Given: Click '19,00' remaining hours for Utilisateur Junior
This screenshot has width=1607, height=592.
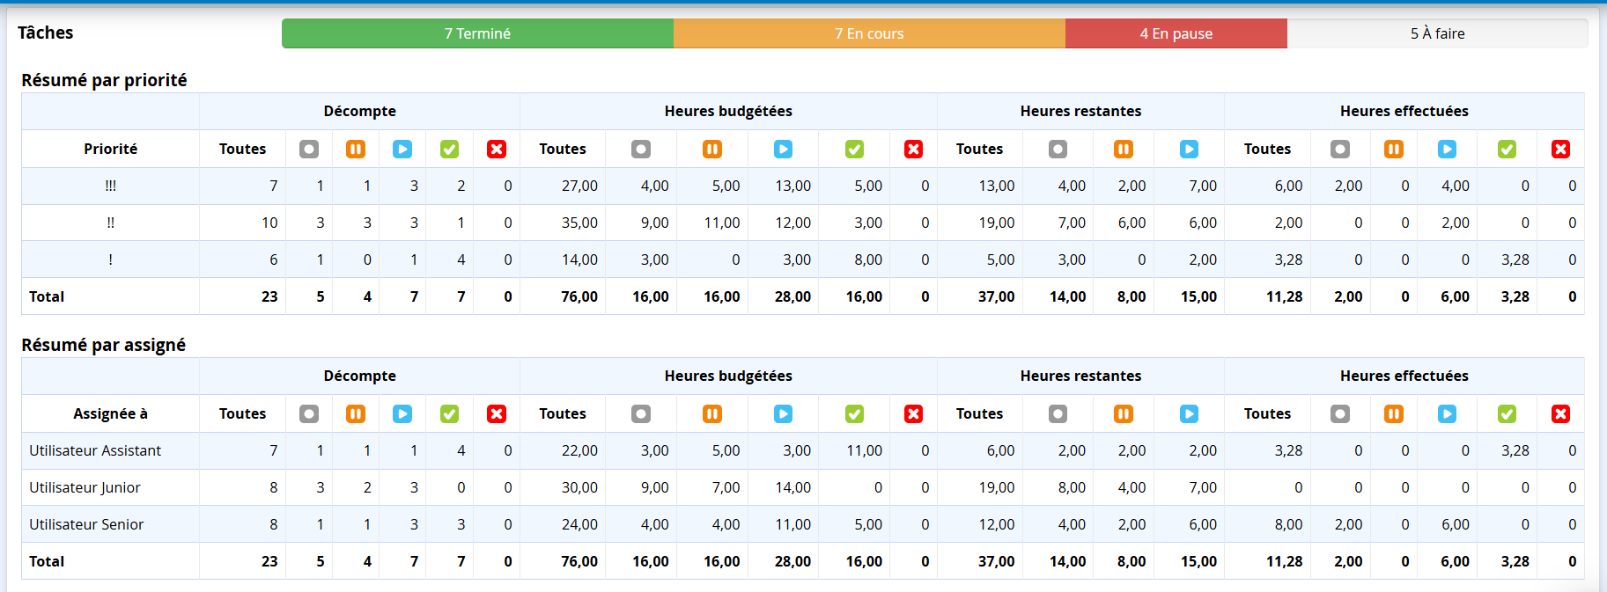Looking at the screenshot, I should coord(997,487).
